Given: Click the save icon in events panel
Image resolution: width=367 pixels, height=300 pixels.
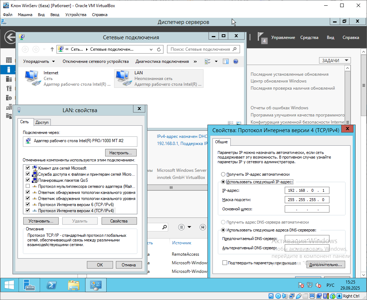Looking at the screenshot, I should (203, 227).
